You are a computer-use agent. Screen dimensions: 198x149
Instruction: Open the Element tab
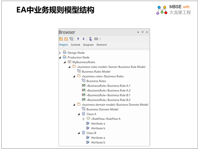(102, 45)
